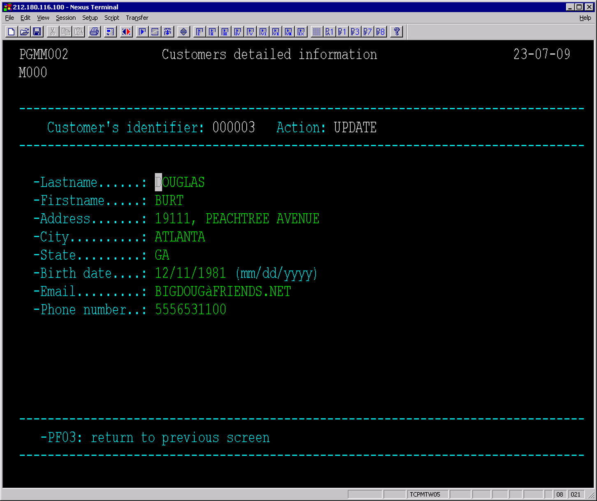Click the Save floppy disk icon
Screen dimensions: 597x501
coord(37,32)
